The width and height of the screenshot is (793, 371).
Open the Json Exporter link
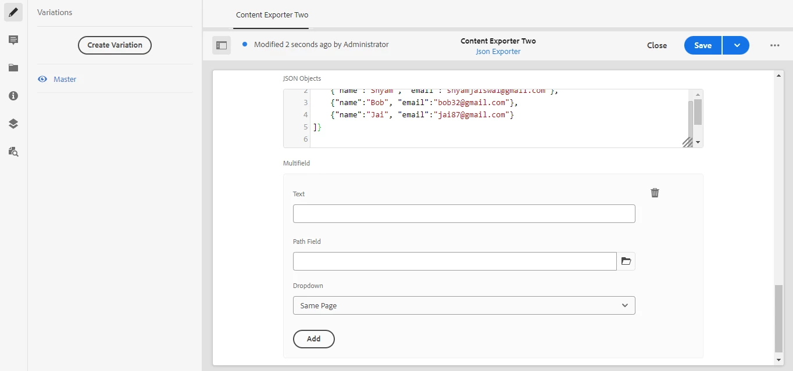(x=498, y=52)
